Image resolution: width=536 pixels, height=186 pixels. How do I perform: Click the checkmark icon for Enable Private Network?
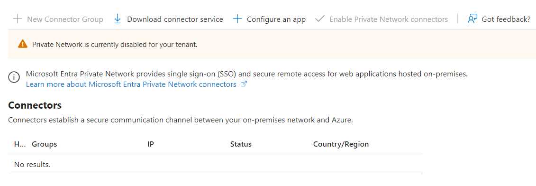(319, 19)
